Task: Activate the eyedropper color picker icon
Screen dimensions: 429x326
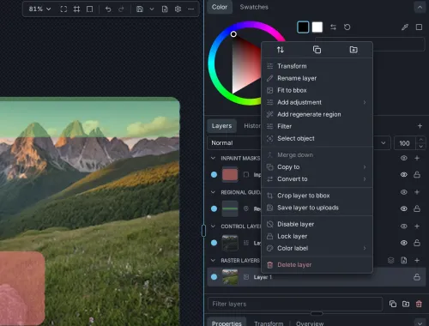Action: point(405,27)
